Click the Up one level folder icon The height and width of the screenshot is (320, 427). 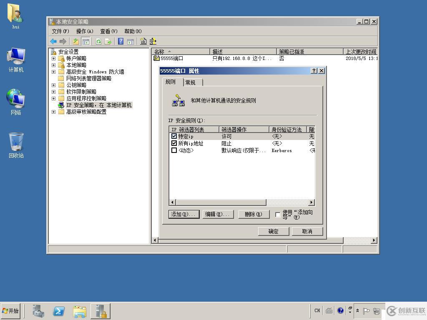(x=76, y=41)
